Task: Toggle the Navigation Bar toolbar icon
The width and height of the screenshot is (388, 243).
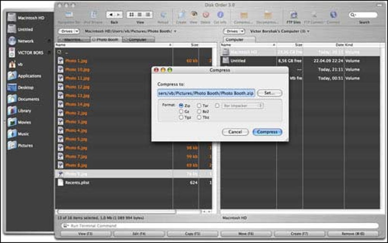Action: [69, 15]
